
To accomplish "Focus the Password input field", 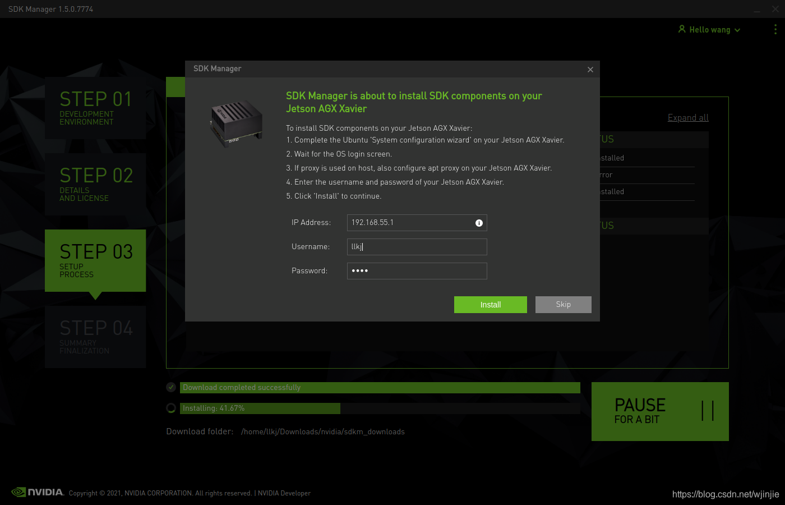I will 417,271.
